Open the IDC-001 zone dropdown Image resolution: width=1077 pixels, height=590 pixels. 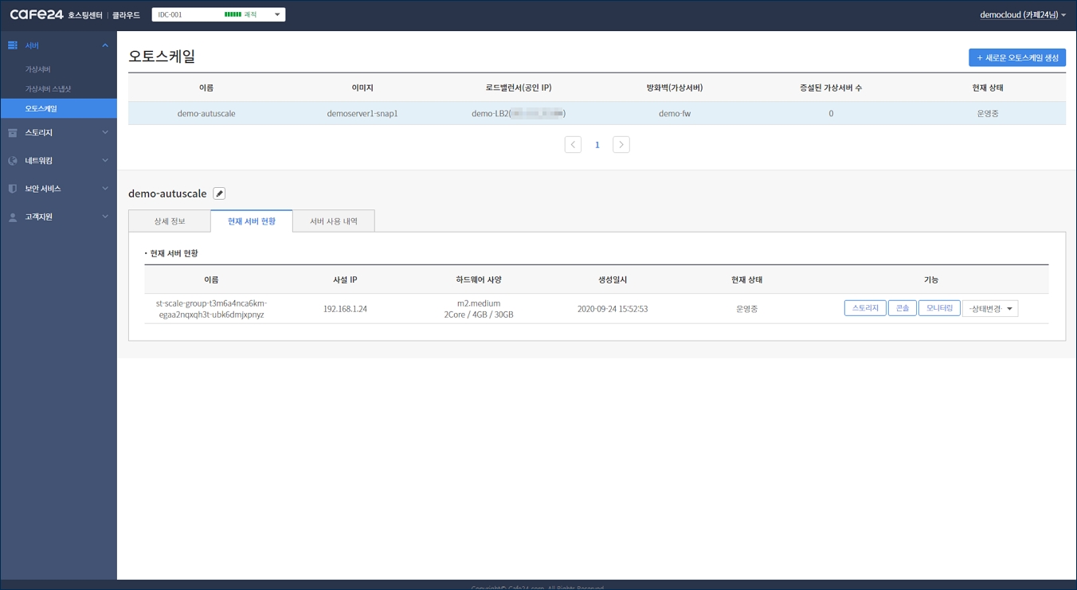pyautogui.click(x=218, y=14)
